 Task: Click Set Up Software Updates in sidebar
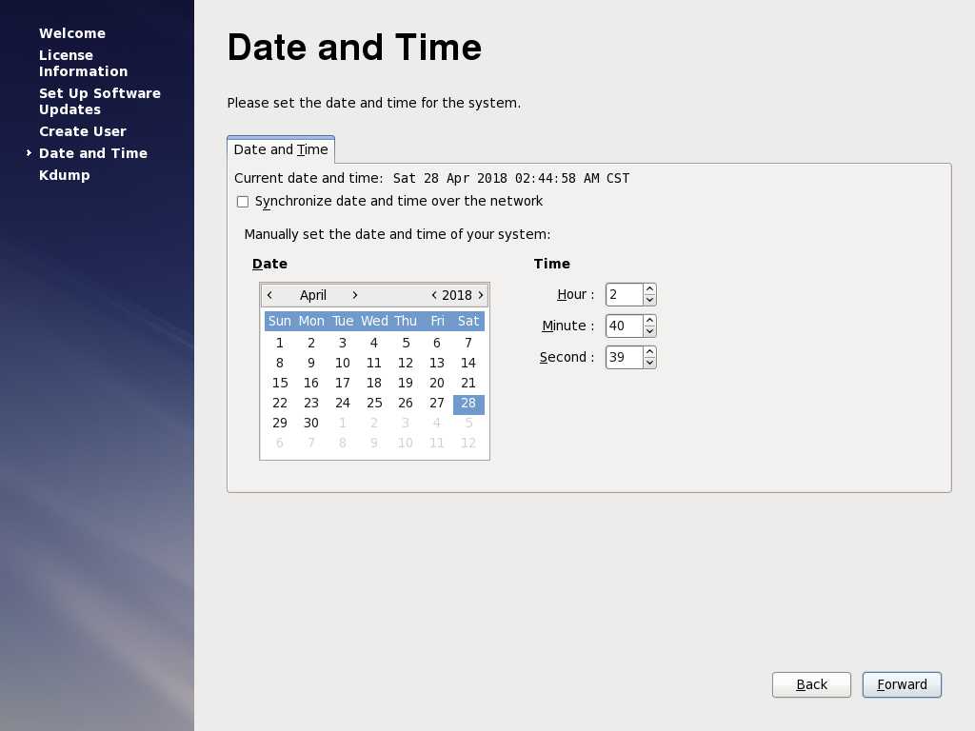pyautogui.click(x=99, y=101)
